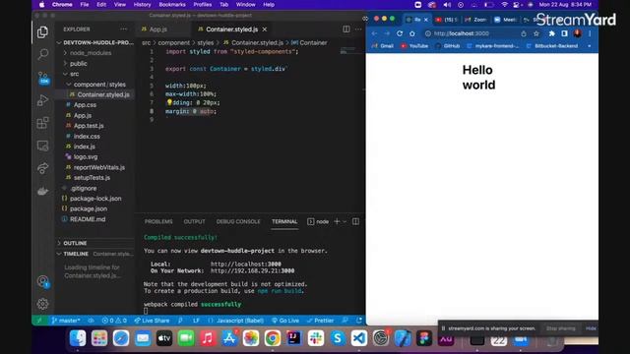Click Prettier in the status bar
The height and width of the screenshot is (354, 630).
pyautogui.click(x=320, y=321)
